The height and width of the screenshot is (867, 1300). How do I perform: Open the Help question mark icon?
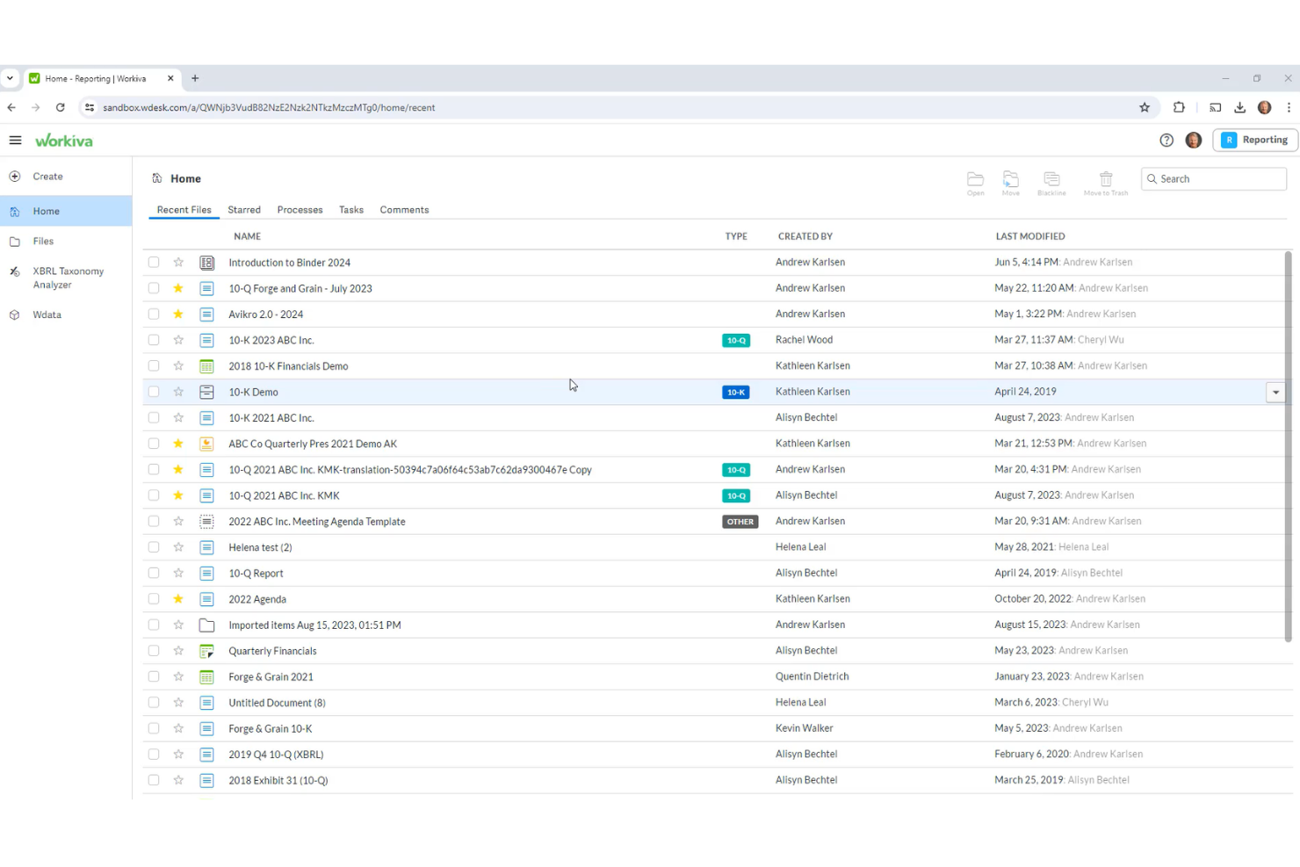[x=1166, y=140]
